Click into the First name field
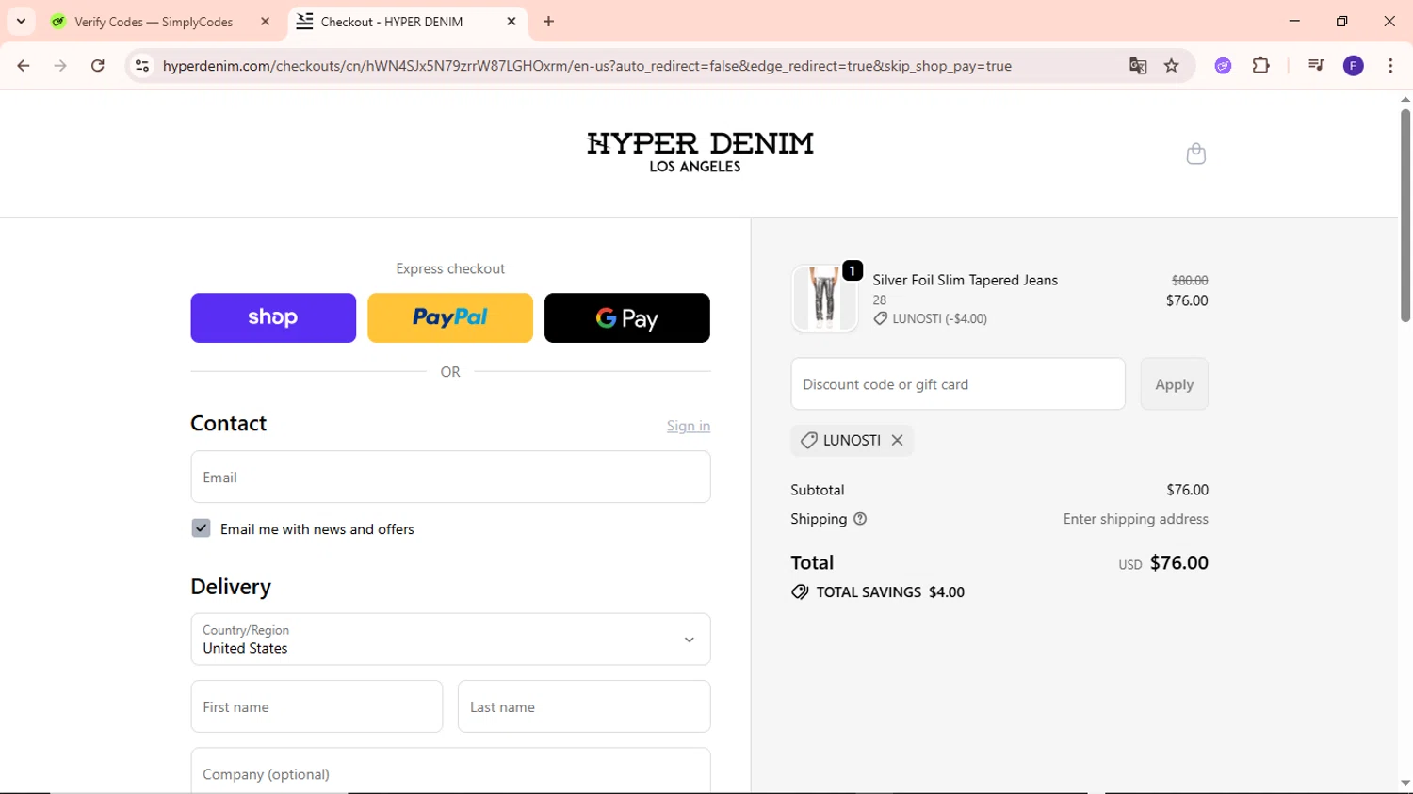 (317, 706)
